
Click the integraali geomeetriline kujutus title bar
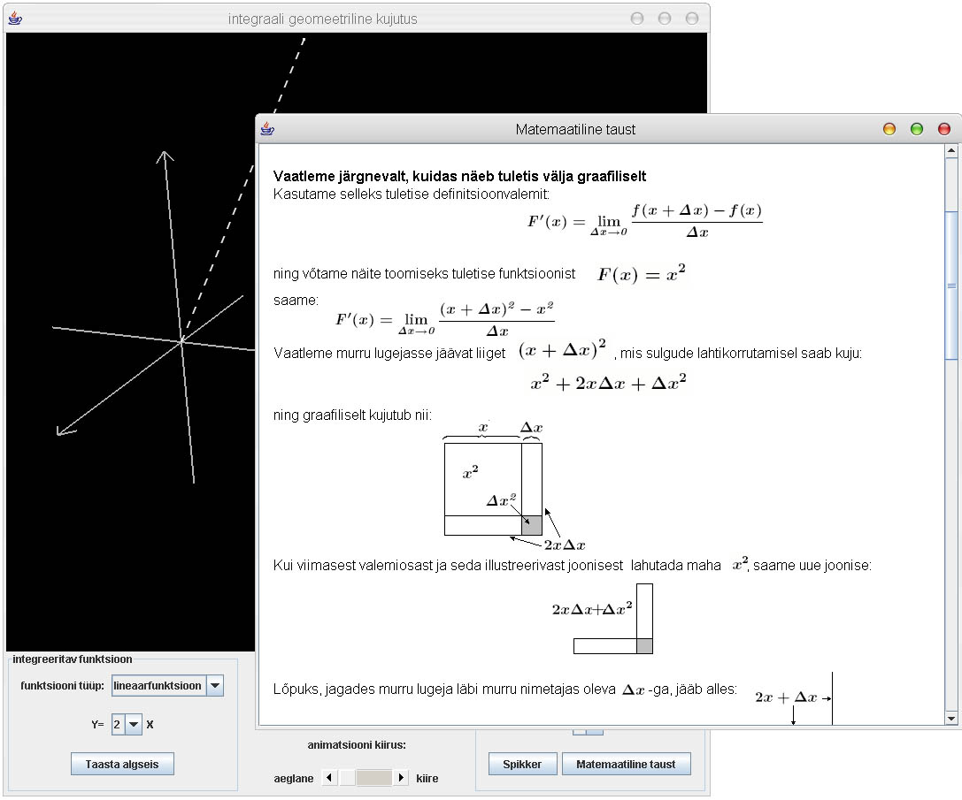click(322, 19)
